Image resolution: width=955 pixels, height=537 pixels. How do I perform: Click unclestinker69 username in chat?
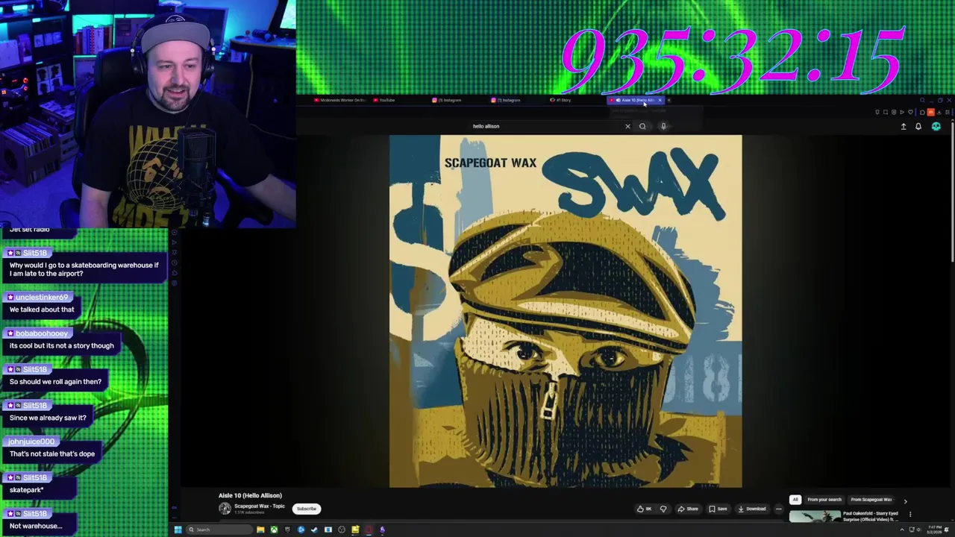tap(42, 297)
